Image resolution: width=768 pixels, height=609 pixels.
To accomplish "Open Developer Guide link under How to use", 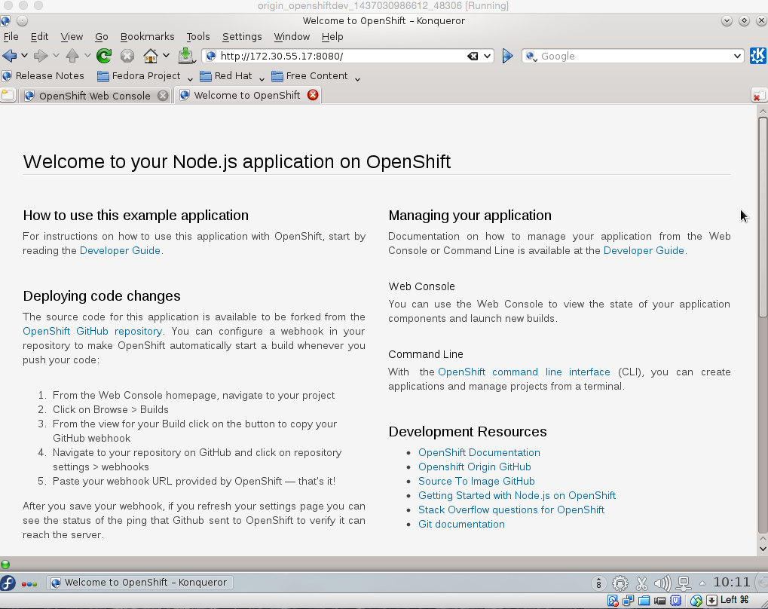I will click(x=120, y=250).
